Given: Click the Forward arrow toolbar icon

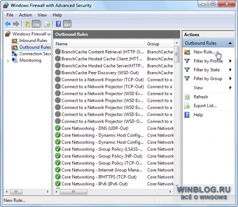Looking at the screenshot, I should pos(16,24).
